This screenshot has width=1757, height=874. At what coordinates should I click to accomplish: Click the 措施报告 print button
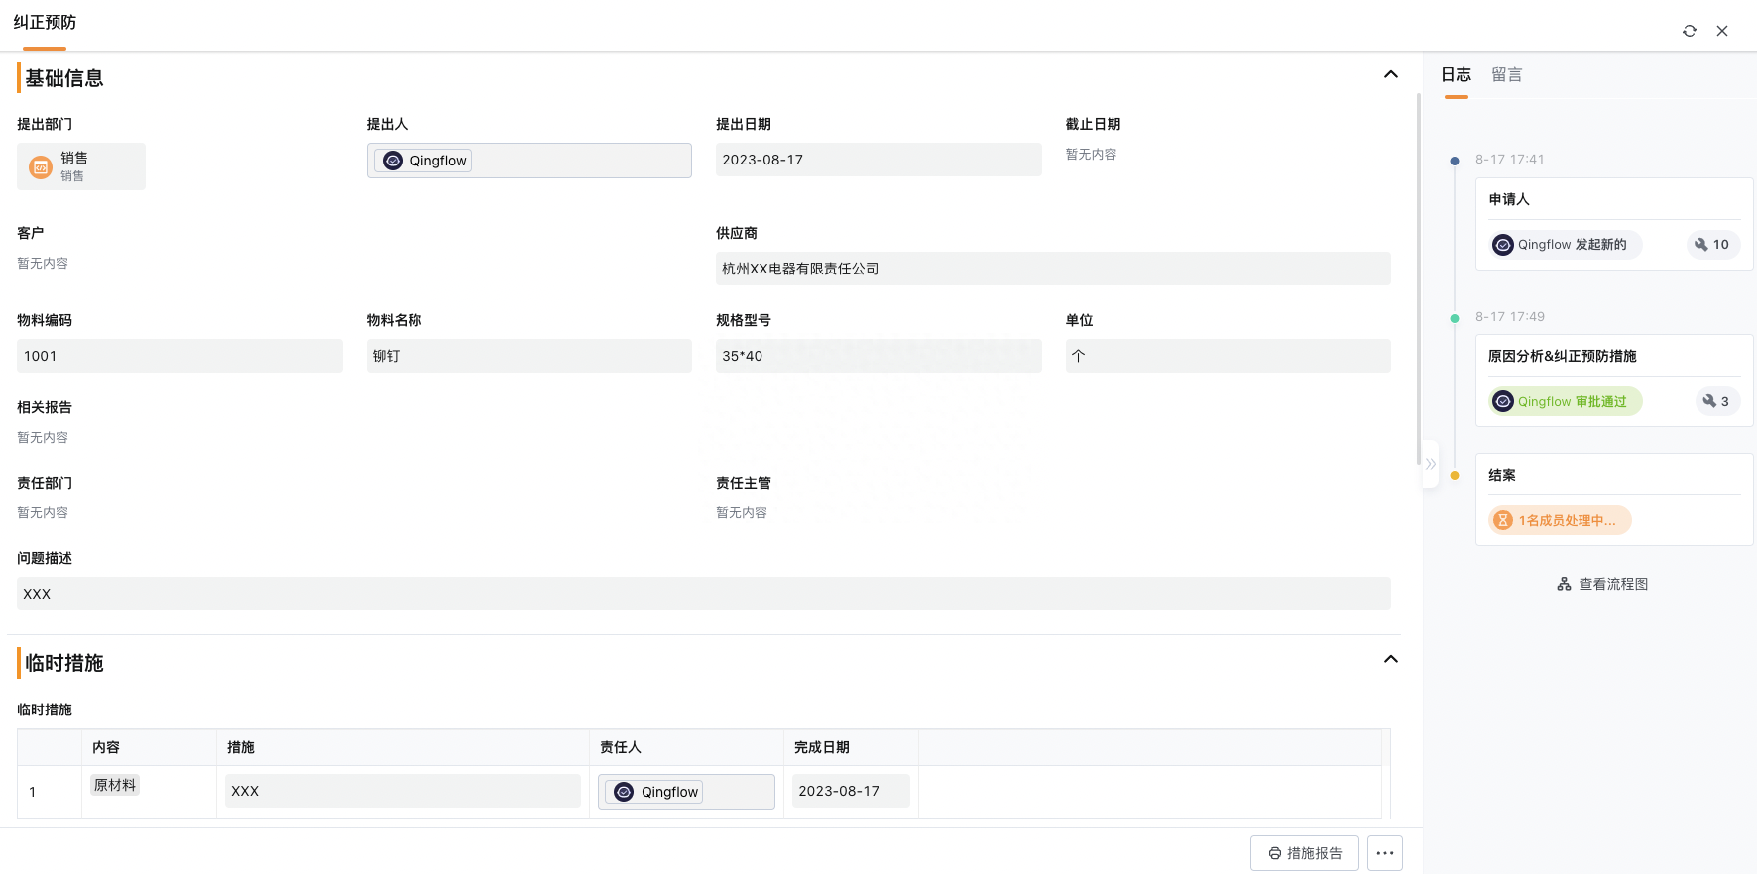tap(1305, 853)
